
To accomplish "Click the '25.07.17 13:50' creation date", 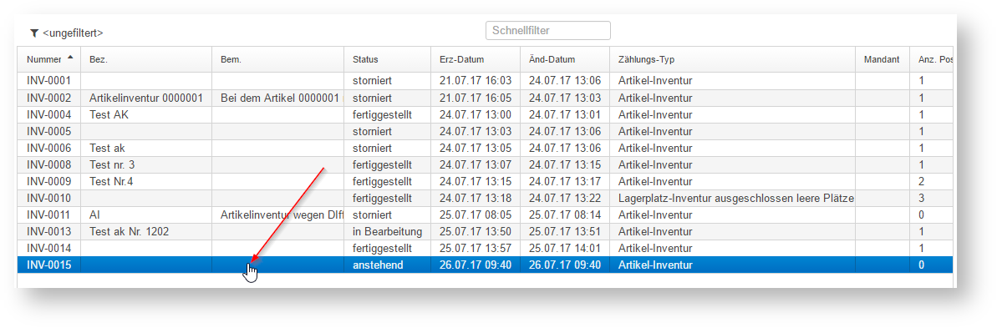I will (x=476, y=231).
